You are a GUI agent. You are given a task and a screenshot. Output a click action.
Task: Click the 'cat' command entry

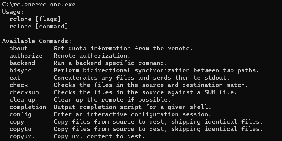(15, 78)
